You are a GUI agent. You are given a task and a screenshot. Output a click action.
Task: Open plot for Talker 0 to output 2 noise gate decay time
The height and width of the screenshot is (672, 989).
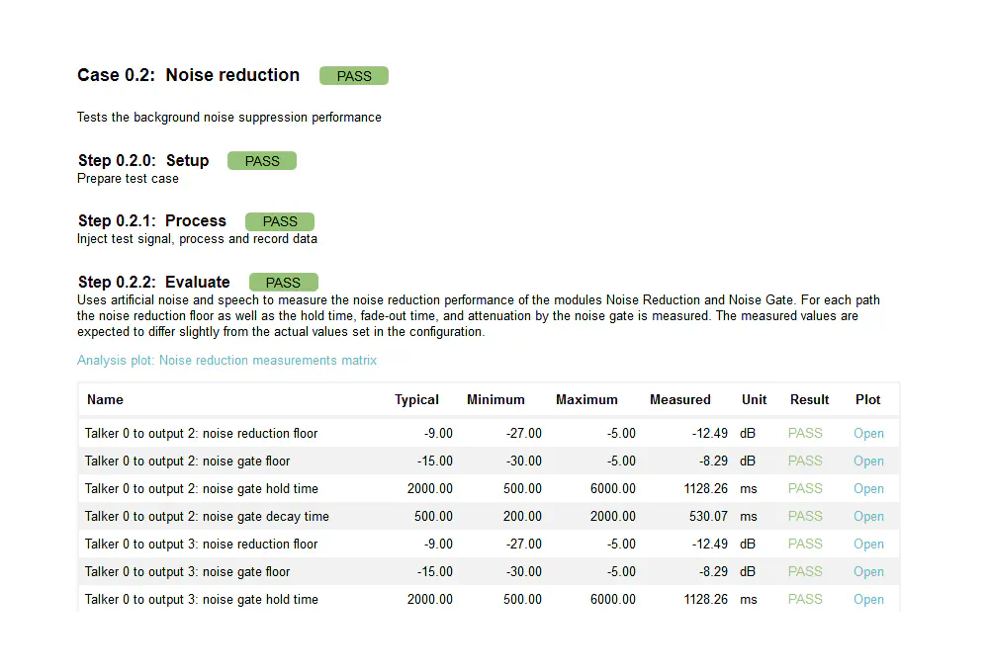pos(868,516)
